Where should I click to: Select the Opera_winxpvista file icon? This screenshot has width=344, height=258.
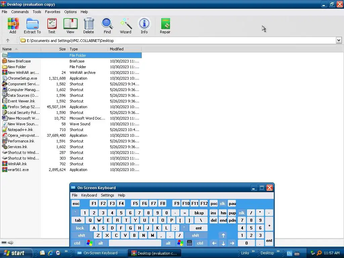pos(5,135)
